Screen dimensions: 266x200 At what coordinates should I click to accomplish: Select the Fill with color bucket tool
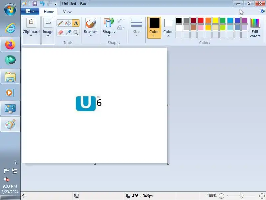point(68,23)
